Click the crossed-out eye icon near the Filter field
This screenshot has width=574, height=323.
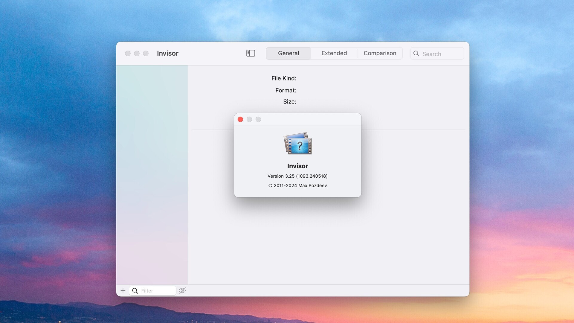tap(182, 290)
